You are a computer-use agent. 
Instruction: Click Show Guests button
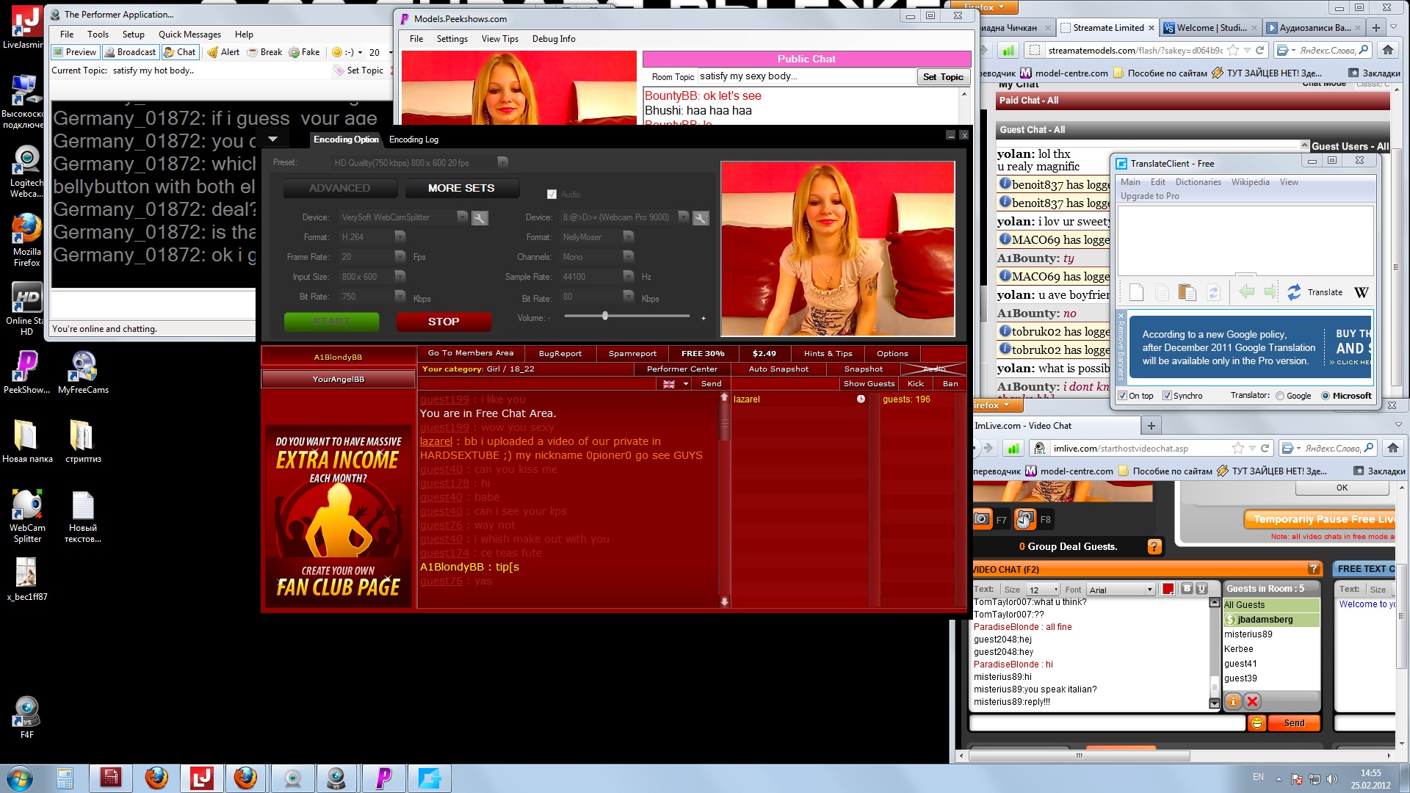869,384
